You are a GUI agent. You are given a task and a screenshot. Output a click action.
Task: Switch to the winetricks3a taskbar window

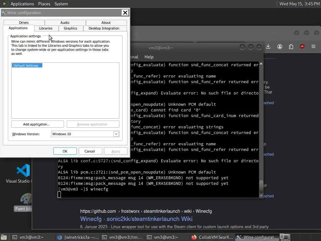78,237
